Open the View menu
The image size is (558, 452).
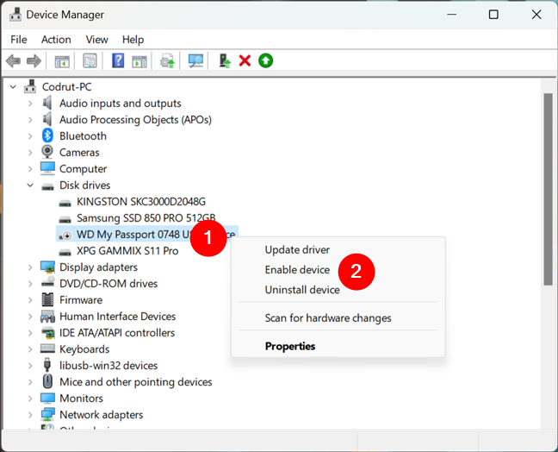96,39
